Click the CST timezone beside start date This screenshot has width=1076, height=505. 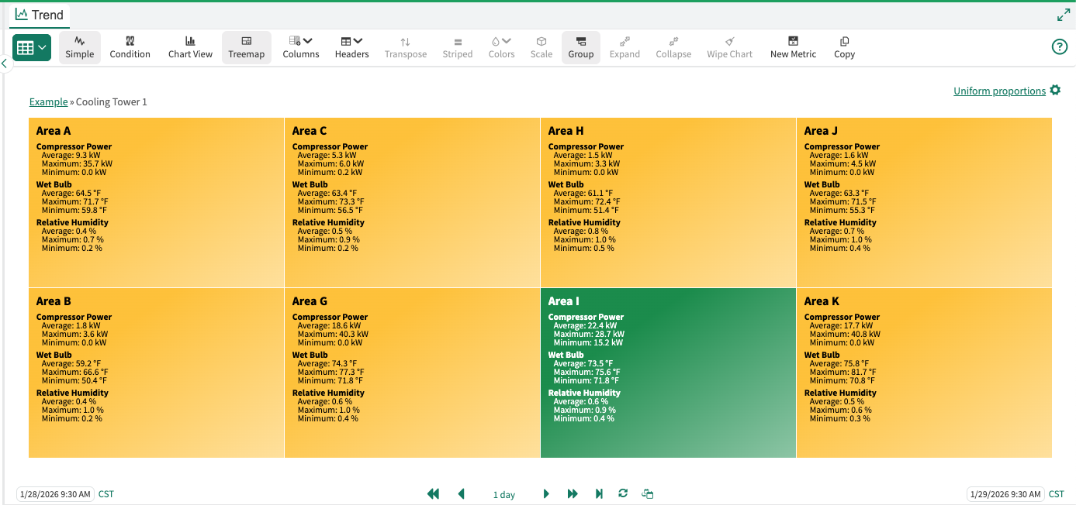[x=106, y=494]
